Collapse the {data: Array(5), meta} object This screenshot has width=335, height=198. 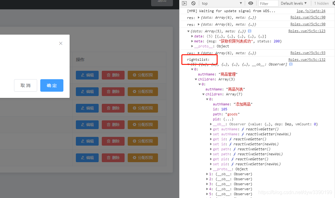click(188, 31)
